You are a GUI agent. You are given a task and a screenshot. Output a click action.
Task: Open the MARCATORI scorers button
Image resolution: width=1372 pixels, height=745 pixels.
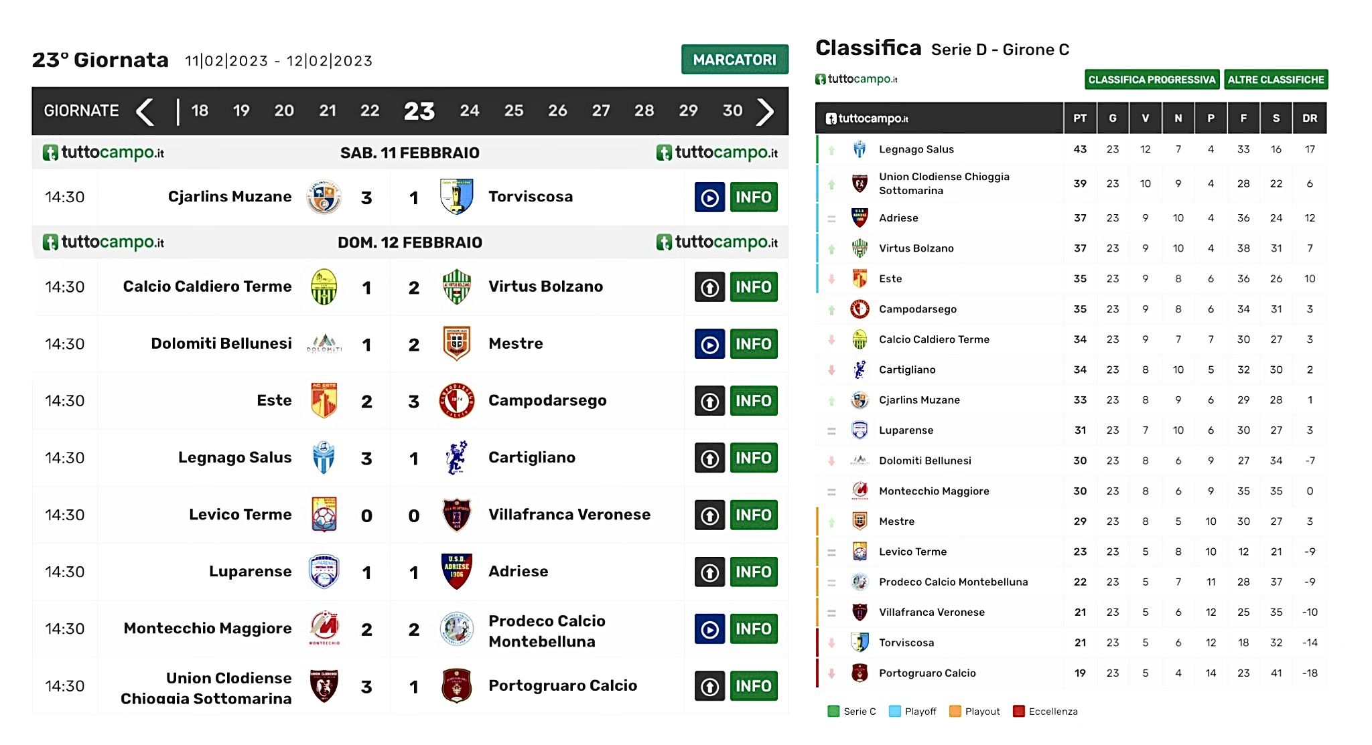coord(735,60)
